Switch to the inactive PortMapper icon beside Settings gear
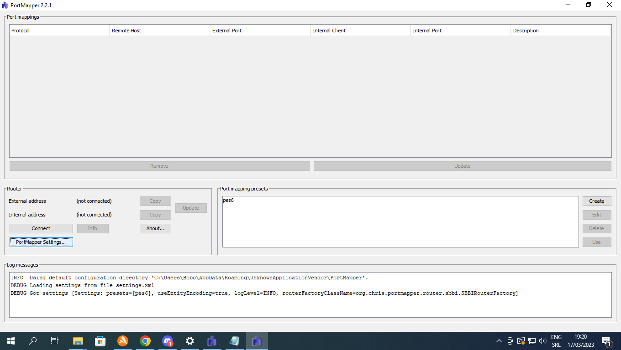621x350 pixels. [x=212, y=341]
